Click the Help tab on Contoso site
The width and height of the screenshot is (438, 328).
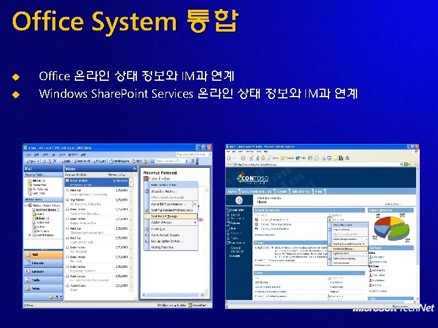319,191
